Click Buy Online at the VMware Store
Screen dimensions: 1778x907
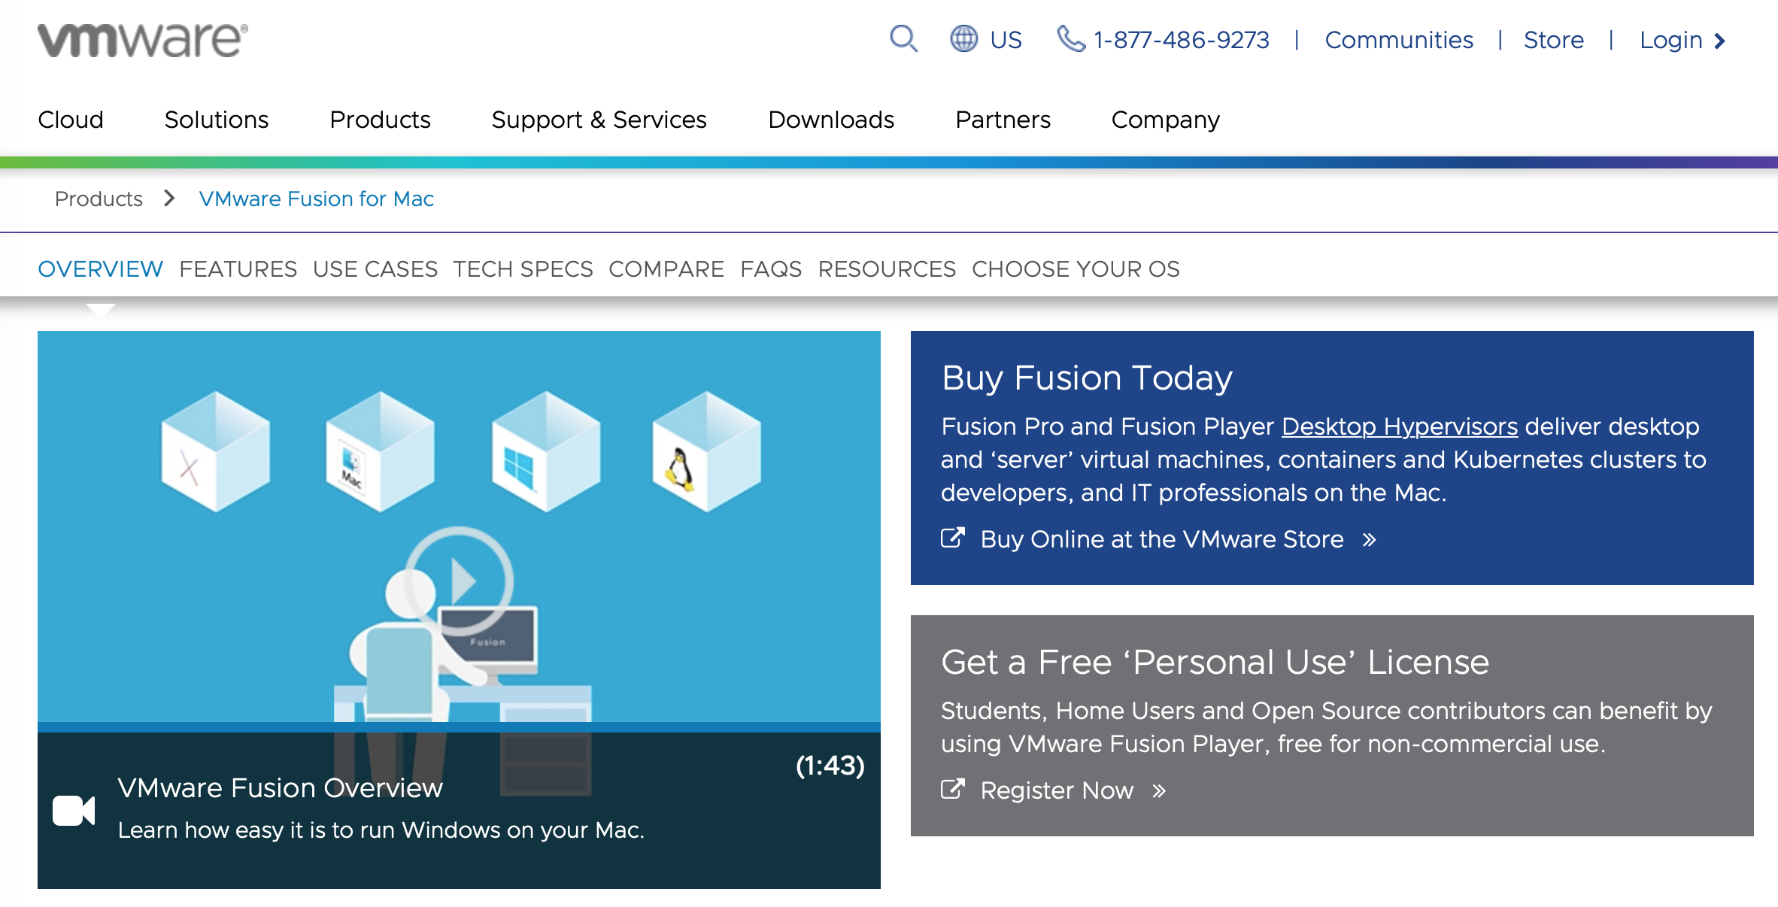1162,539
